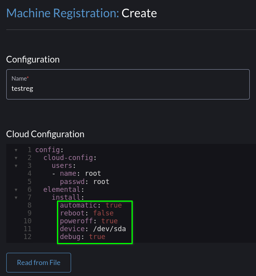Viewport: 256px width, 276px height.
Task: Click the 'passwd: root' line in the editor
Action: (x=84, y=182)
